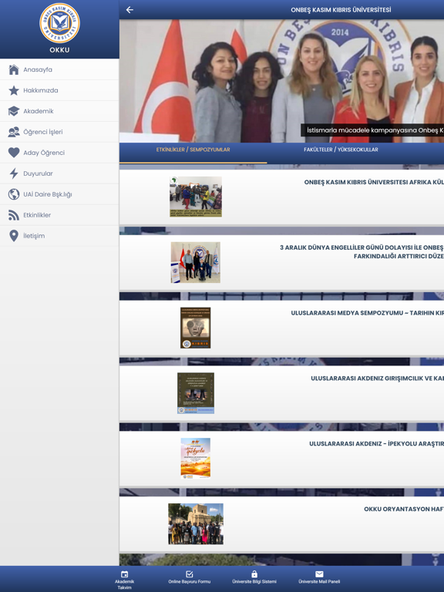Open Üniversite Bilgi Sistemi link text
Screen dimensions: 444x592
click(x=254, y=581)
